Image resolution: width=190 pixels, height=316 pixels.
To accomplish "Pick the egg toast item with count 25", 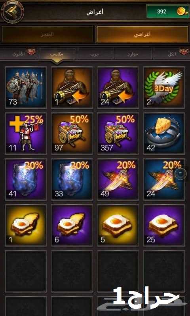I will [164, 225].
